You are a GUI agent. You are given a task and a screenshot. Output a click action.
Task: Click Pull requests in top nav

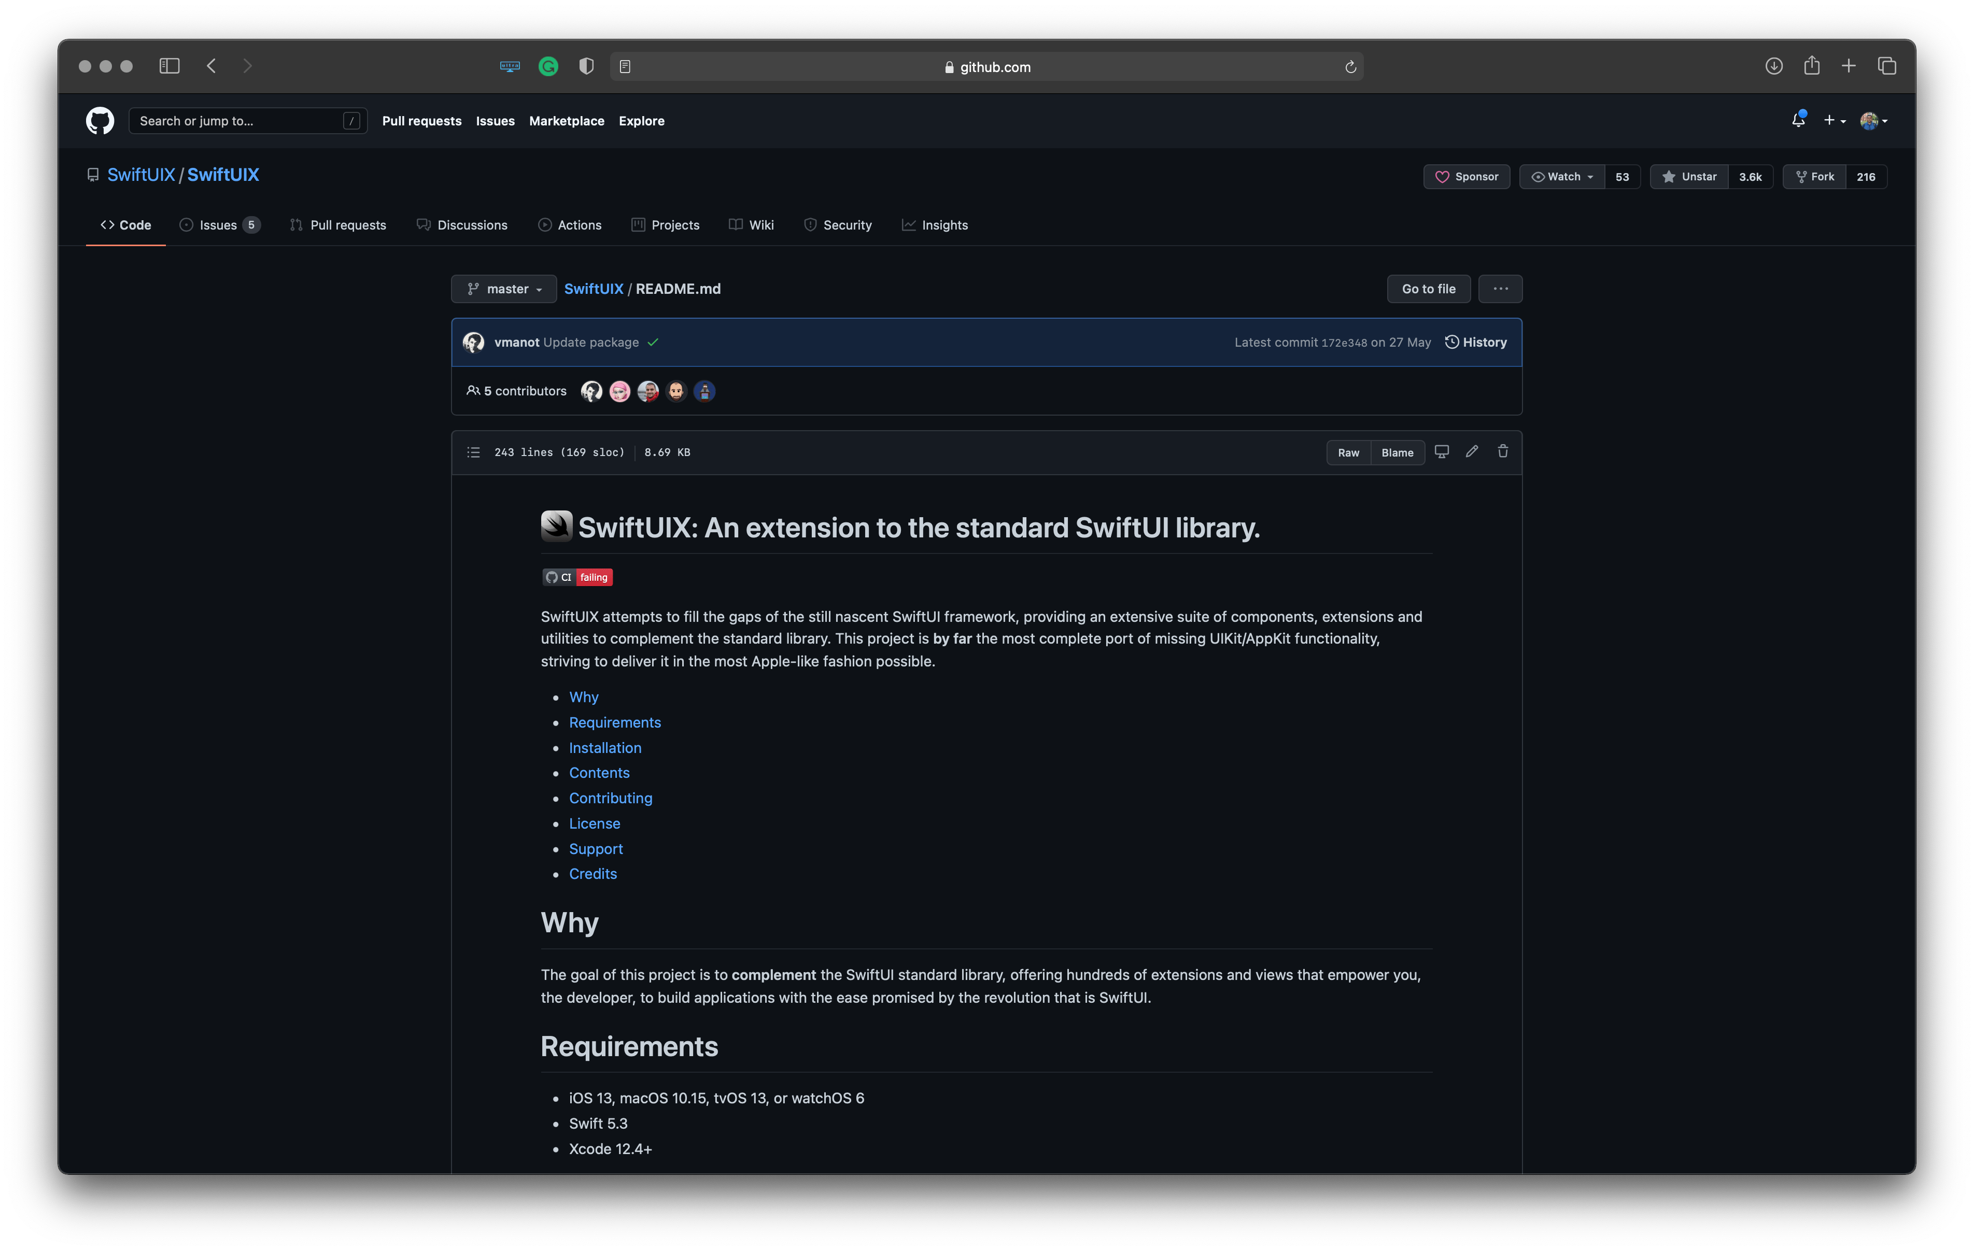[421, 121]
